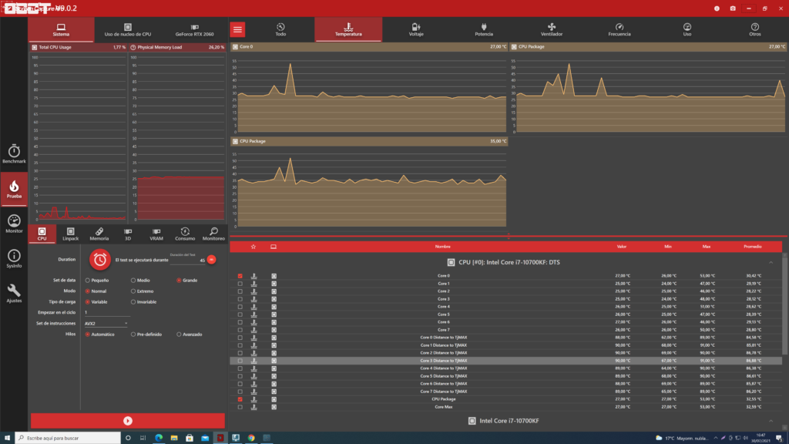The image size is (789, 444).
Task: Switch to the Voltaje tab
Action: pyautogui.click(x=416, y=30)
